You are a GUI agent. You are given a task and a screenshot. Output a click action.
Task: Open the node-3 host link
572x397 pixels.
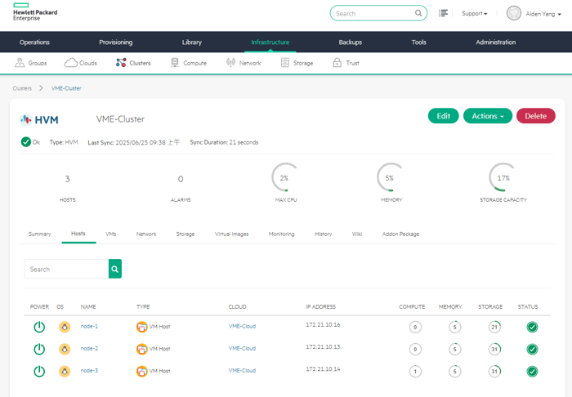pos(89,371)
